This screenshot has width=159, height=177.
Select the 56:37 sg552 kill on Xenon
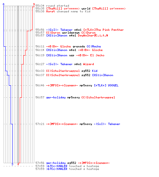coord(74,75)
